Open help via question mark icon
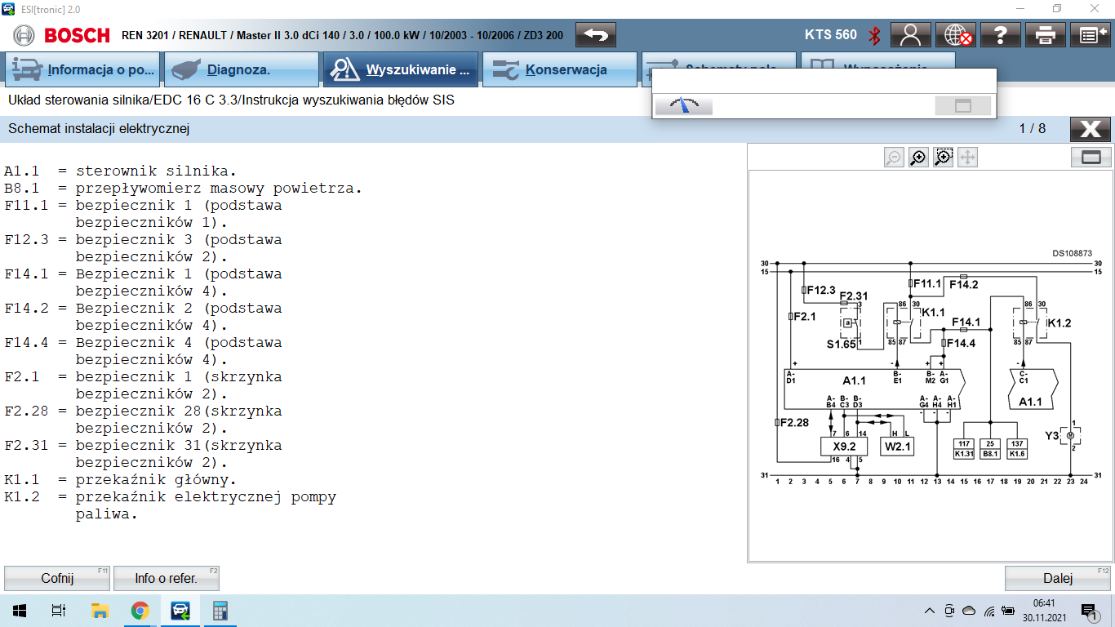This screenshot has width=1115, height=627. (x=1001, y=35)
